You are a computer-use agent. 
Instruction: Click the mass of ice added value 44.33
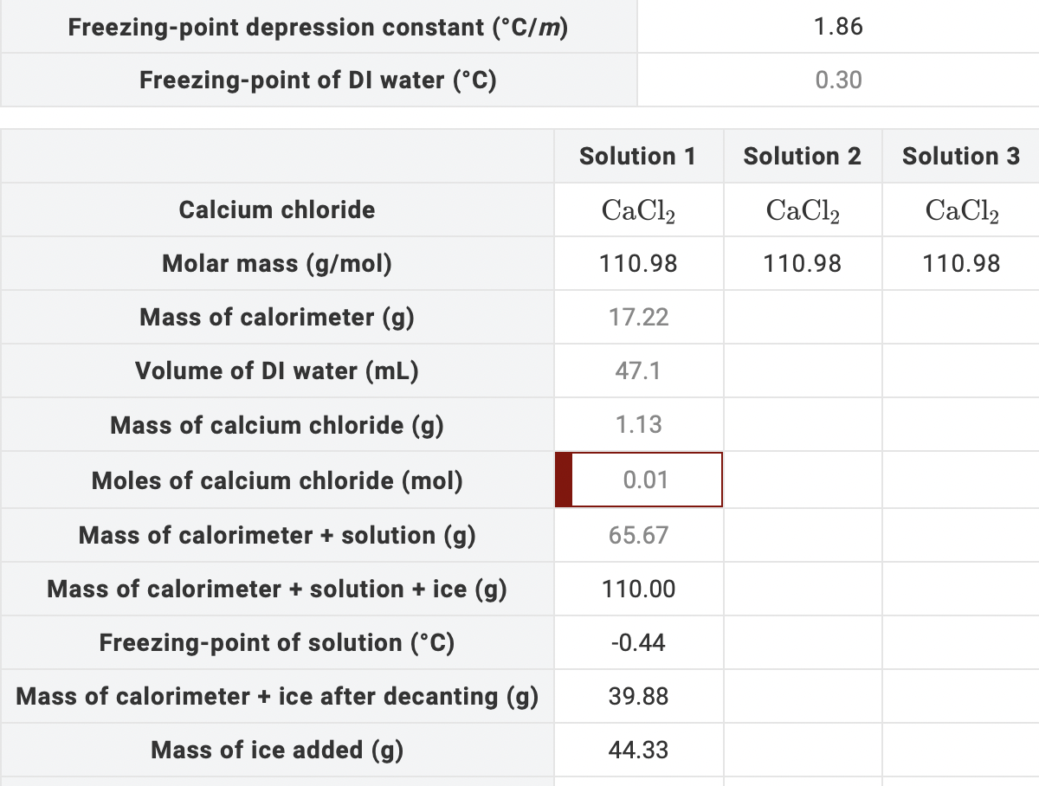point(638,750)
